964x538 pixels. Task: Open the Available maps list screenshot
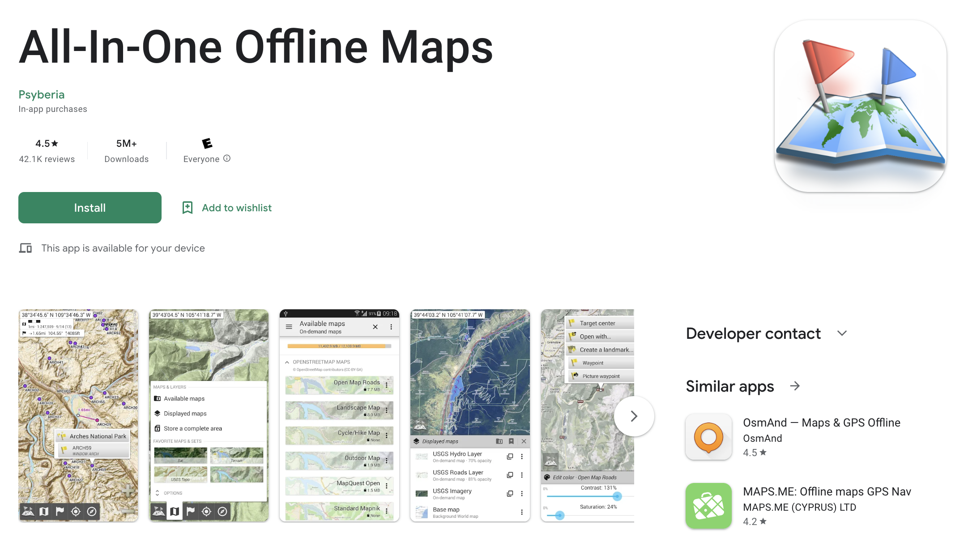tap(340, 415)
